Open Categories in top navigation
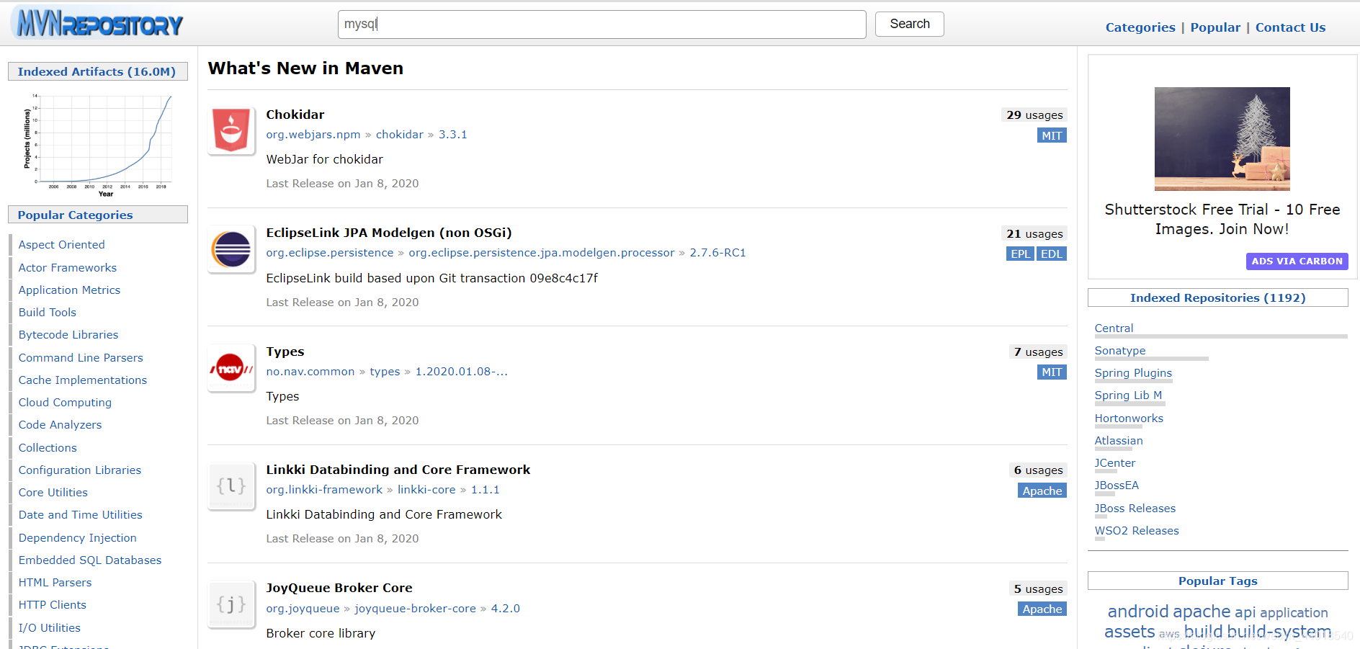 [x=1140, y=27]
